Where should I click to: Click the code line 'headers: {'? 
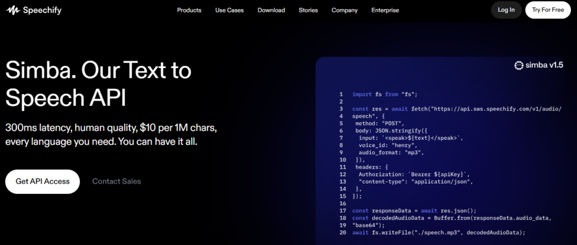[372, 167]
